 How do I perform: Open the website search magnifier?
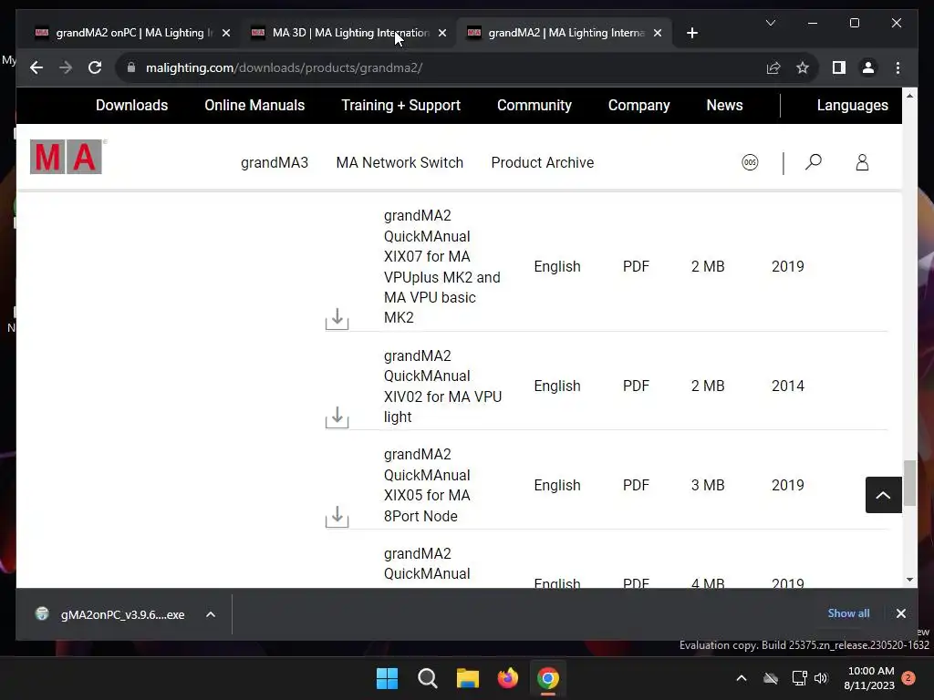click(813, 162)
